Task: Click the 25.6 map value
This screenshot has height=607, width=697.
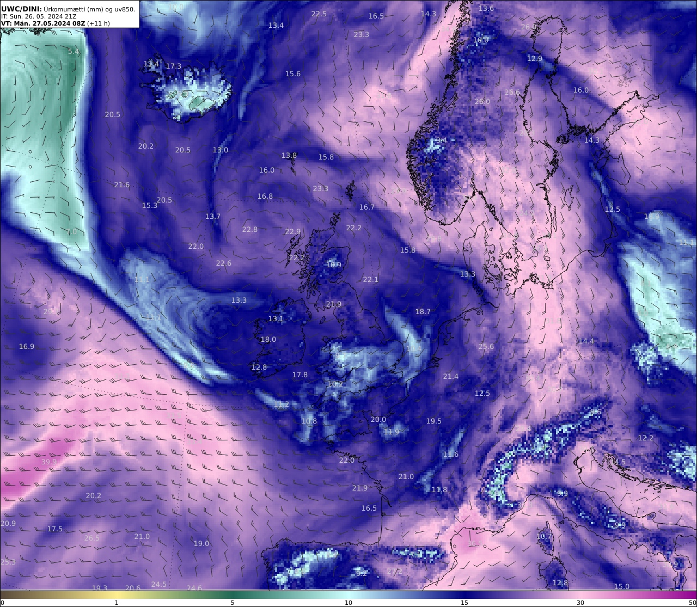Action: pyautogui.click(x=486, y=346)
